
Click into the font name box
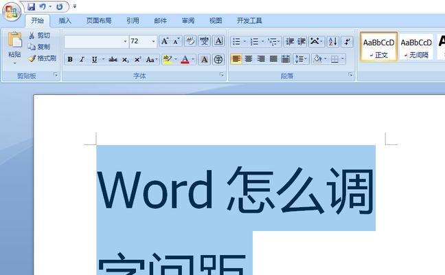tap(93, 41)
